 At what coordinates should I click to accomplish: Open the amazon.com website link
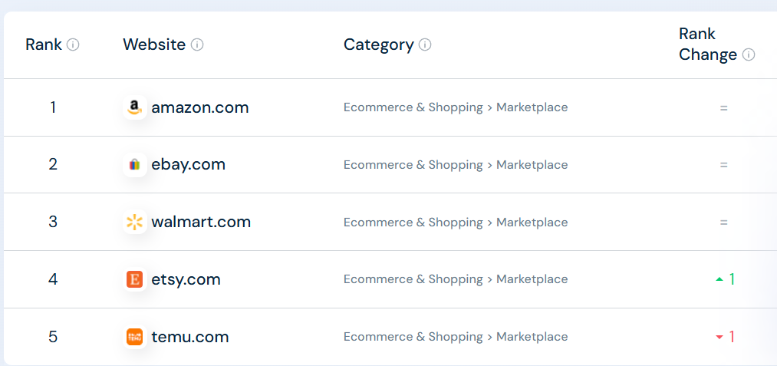pos(199,107)
